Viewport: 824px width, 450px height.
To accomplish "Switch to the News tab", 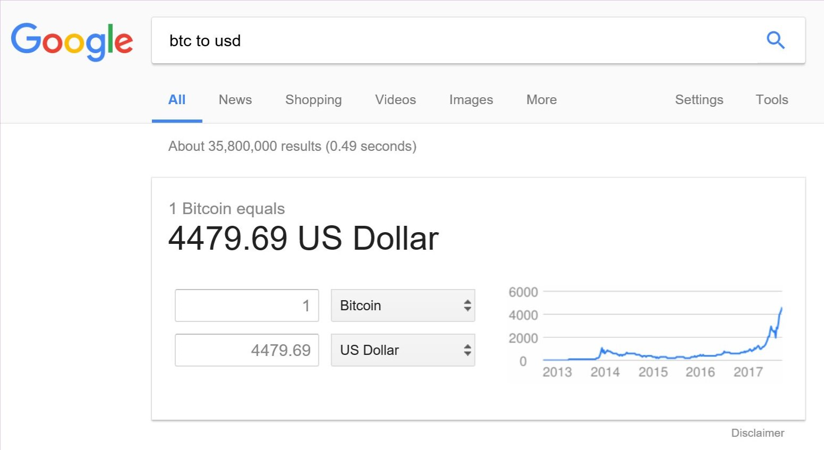I will 235,100.
